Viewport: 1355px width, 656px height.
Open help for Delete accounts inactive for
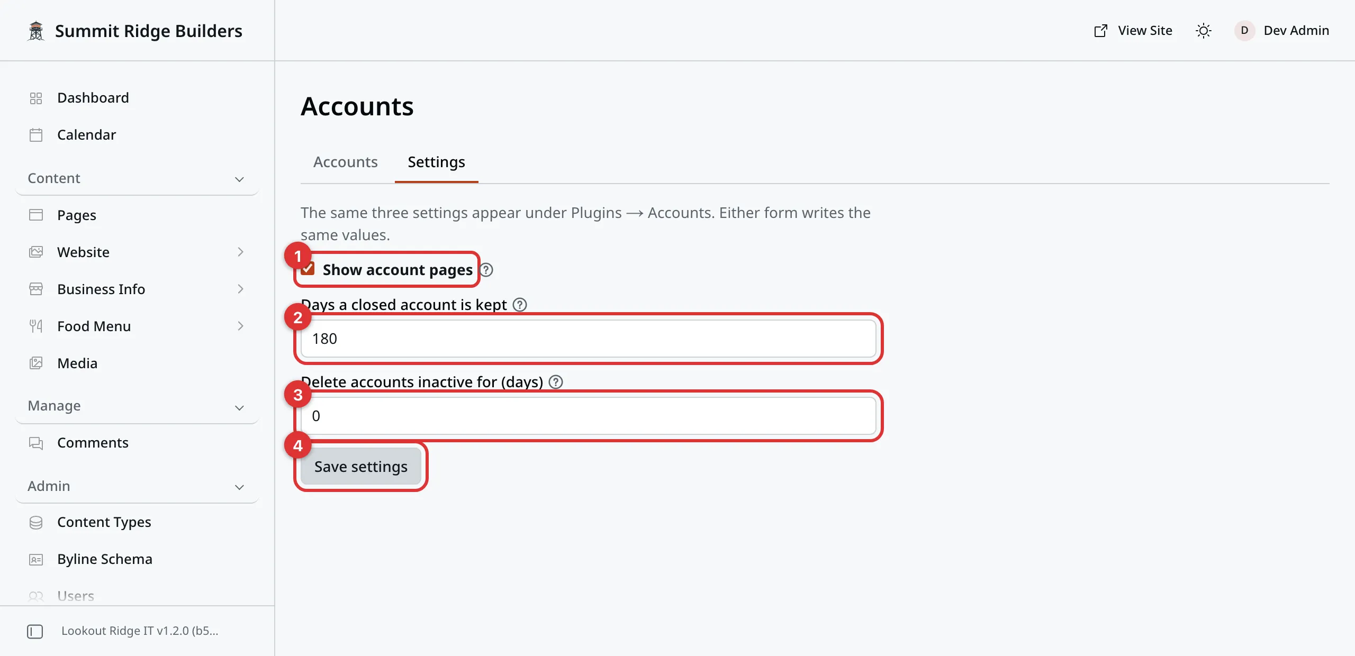(x=556, y=382)
